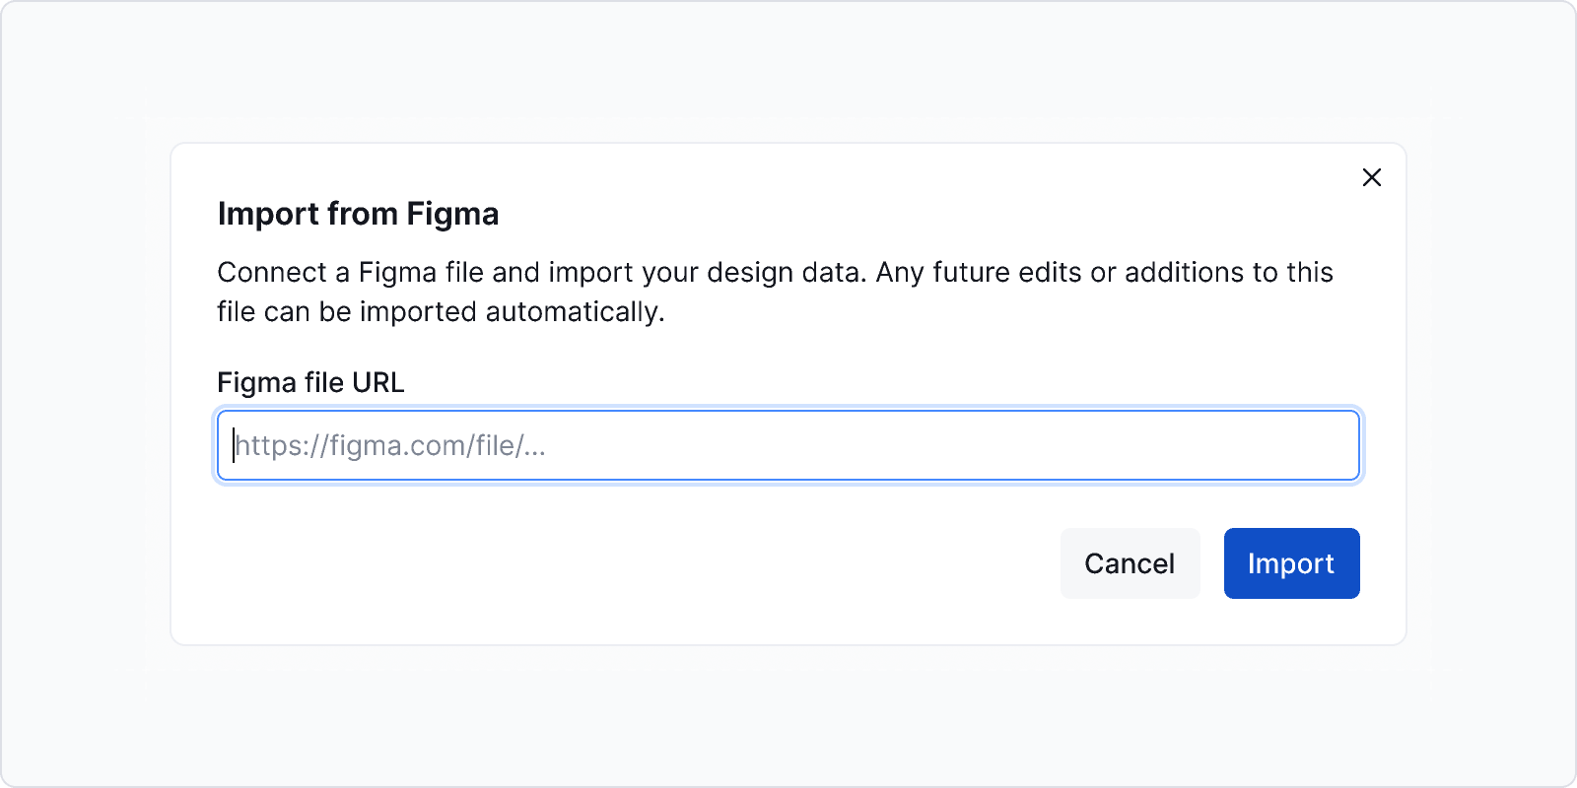The height and width of the screenshot is (788, 1577).
Task: Confirm import with the blue Import button
Action: point(1291,563)
